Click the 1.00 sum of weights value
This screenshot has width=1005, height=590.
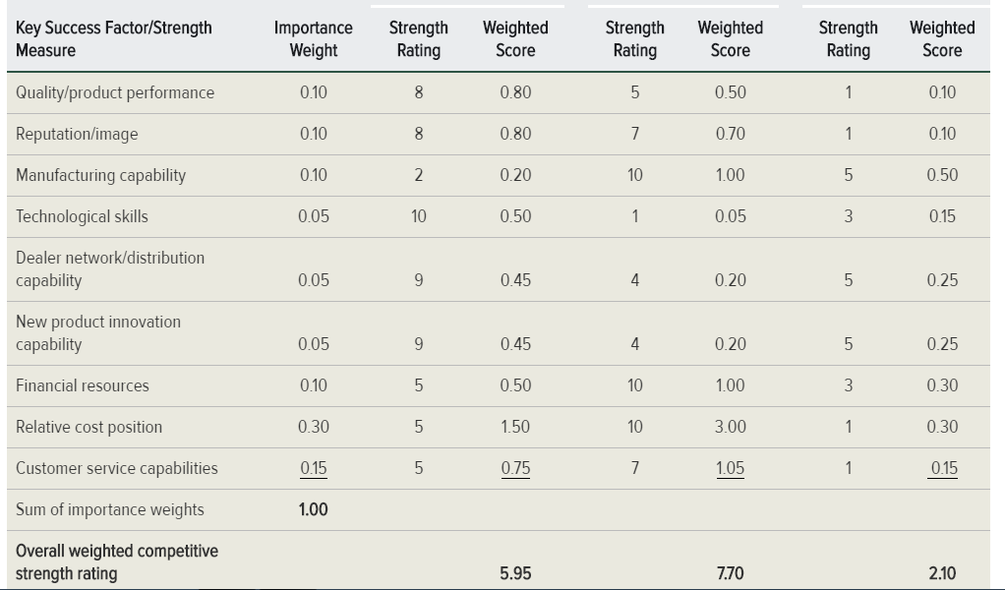(x=314, y=510)
